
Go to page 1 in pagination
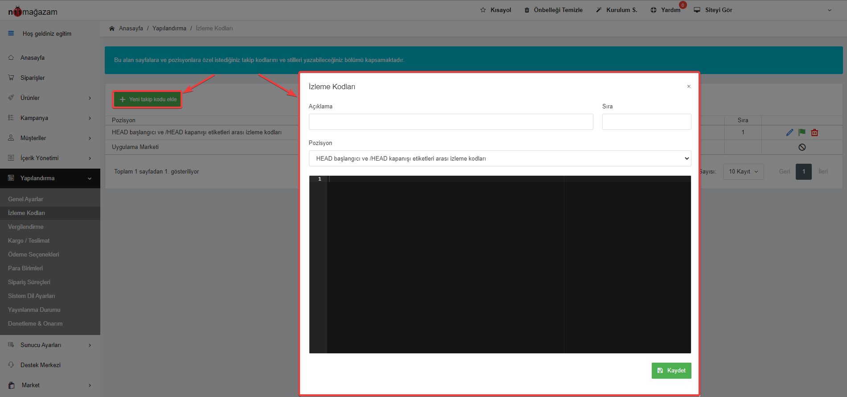[804, 172]
